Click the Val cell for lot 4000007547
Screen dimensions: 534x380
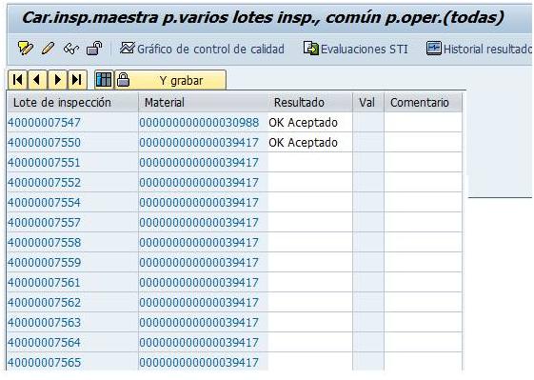click(368, 122)
